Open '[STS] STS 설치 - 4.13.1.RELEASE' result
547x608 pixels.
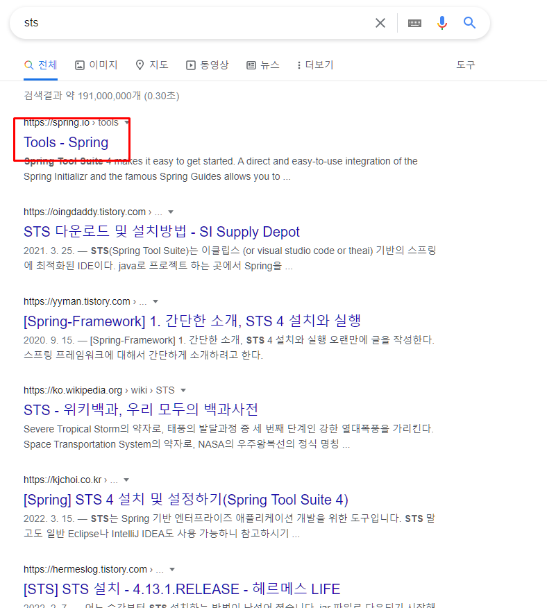coord(182,589)
